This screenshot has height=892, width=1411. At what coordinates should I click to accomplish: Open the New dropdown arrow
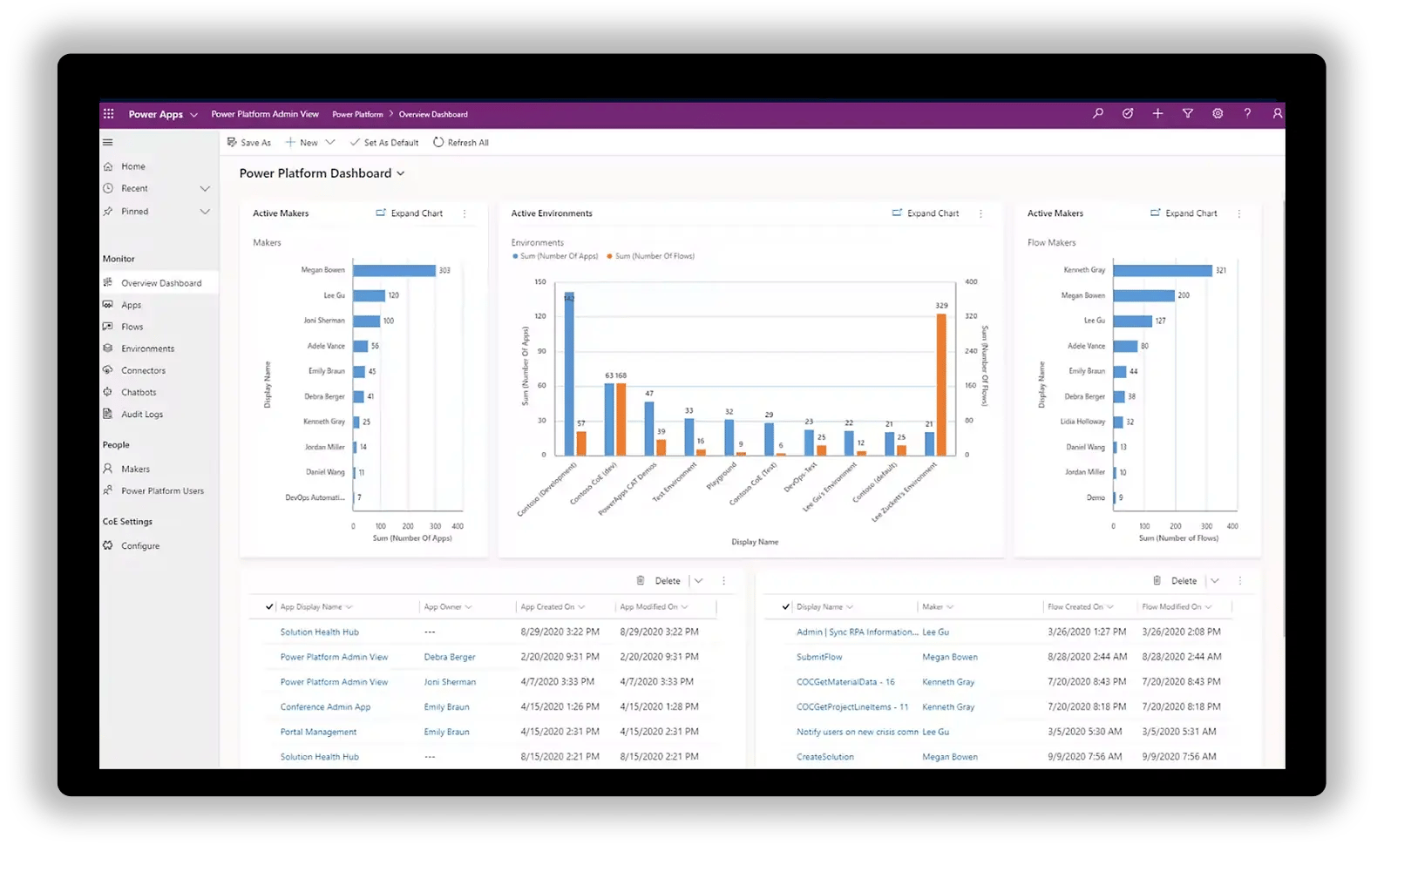(x=330, y=143)
